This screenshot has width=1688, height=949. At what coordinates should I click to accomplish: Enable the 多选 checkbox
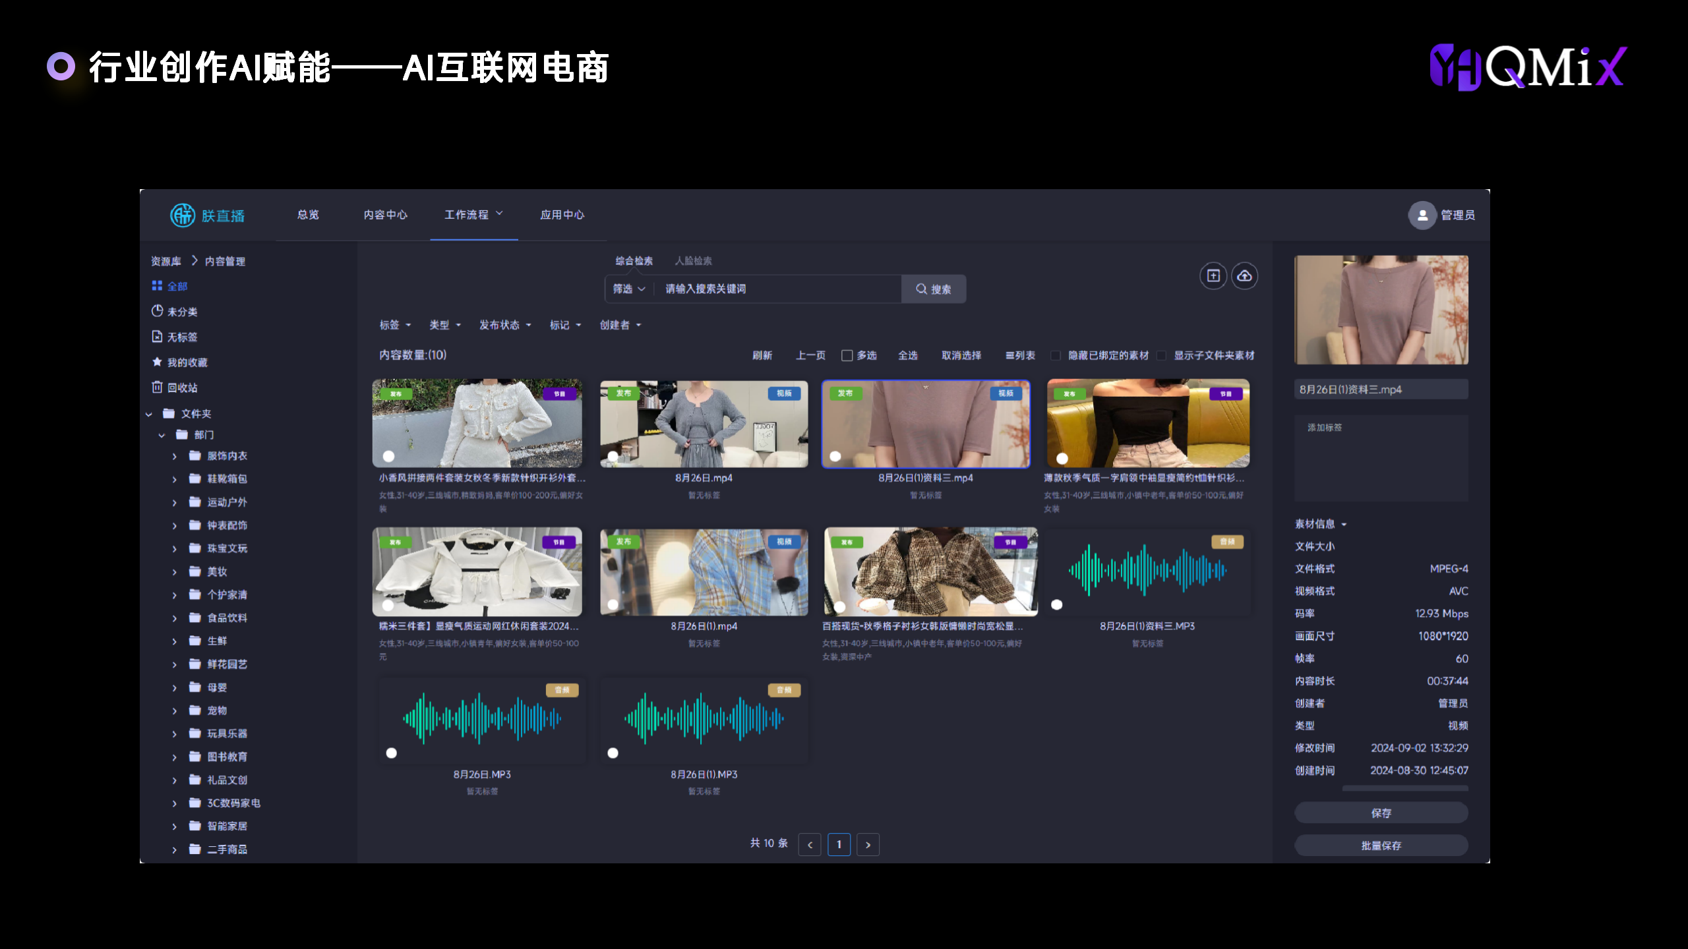click(x=847, y=356)
